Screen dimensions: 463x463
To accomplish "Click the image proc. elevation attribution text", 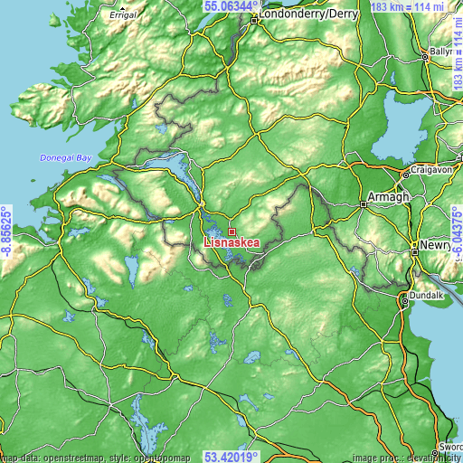I will point(408,458).
